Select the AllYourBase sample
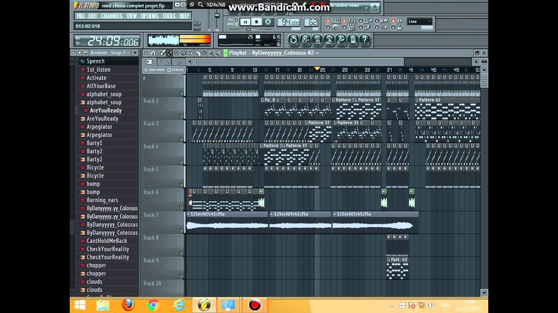 [101, 86]
